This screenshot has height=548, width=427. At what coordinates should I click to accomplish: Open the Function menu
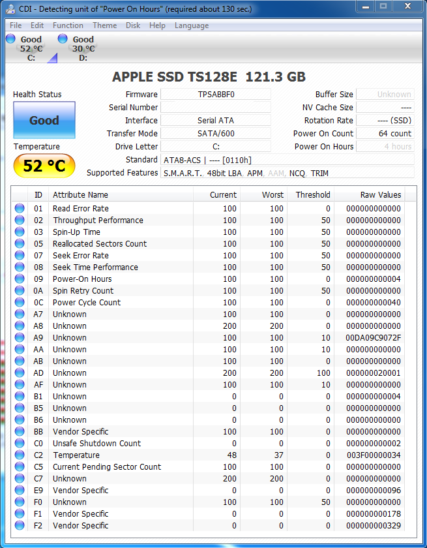click(68, 25)
